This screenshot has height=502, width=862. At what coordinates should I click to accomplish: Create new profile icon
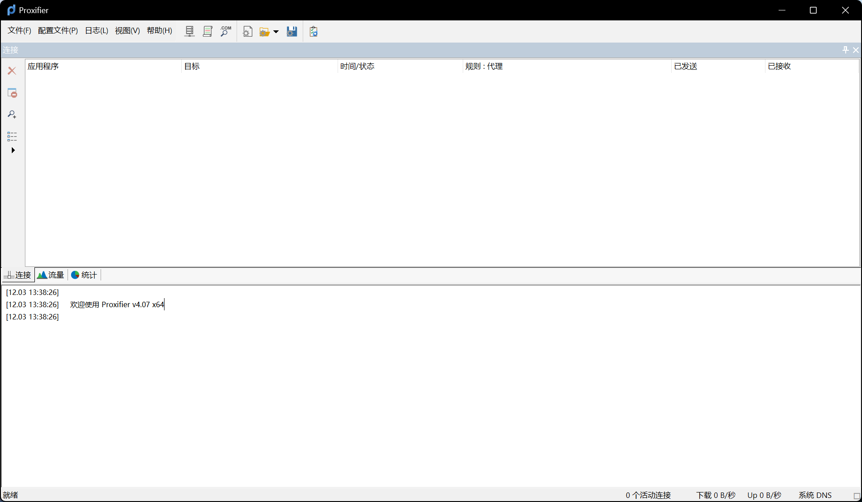click(247, 31)
